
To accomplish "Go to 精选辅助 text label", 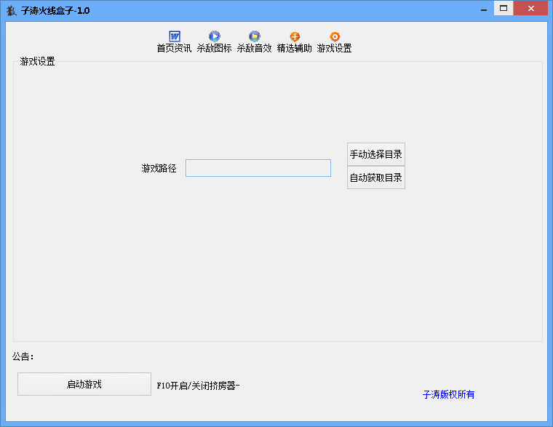I will pyautogui.click(x=295, y=49).
